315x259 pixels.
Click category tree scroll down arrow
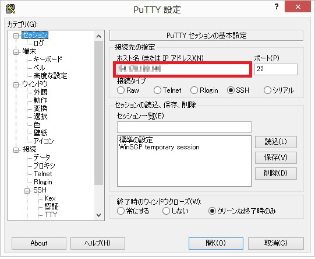point(98,215)
